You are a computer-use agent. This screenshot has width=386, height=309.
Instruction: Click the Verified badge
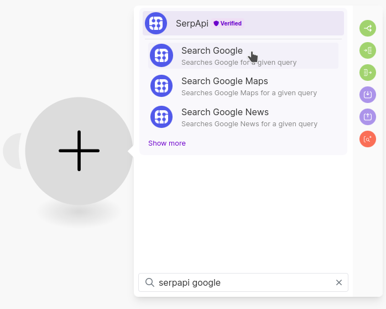(227, 23)
